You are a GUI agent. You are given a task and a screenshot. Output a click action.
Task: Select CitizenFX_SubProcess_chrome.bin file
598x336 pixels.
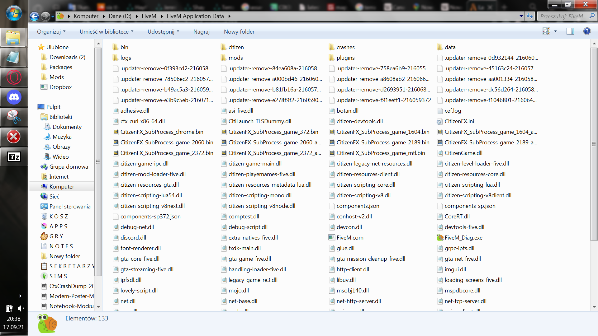tap(158, 132)
